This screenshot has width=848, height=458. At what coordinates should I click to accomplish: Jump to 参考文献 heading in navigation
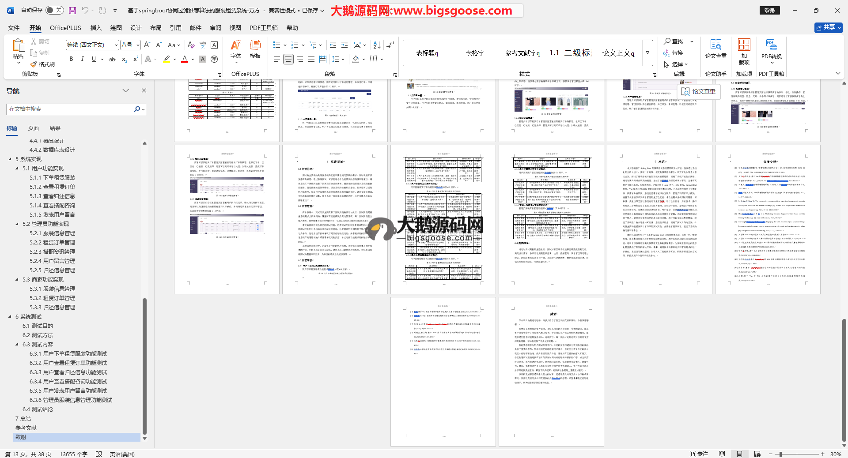tap(26, 428)
